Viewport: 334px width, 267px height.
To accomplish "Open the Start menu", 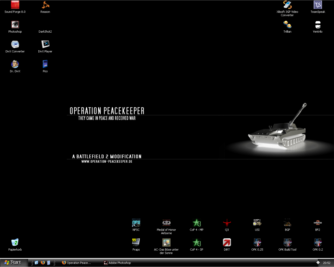I will click(14, 263).
